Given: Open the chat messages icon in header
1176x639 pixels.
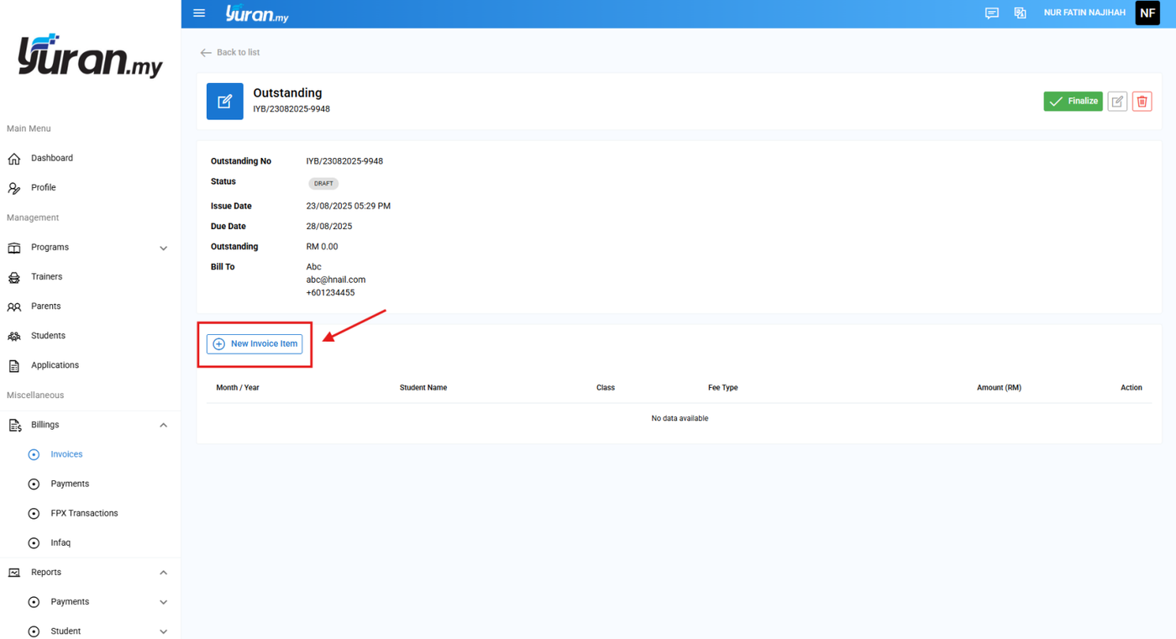Looking at the screenshot, I should (x=992, y=13).
